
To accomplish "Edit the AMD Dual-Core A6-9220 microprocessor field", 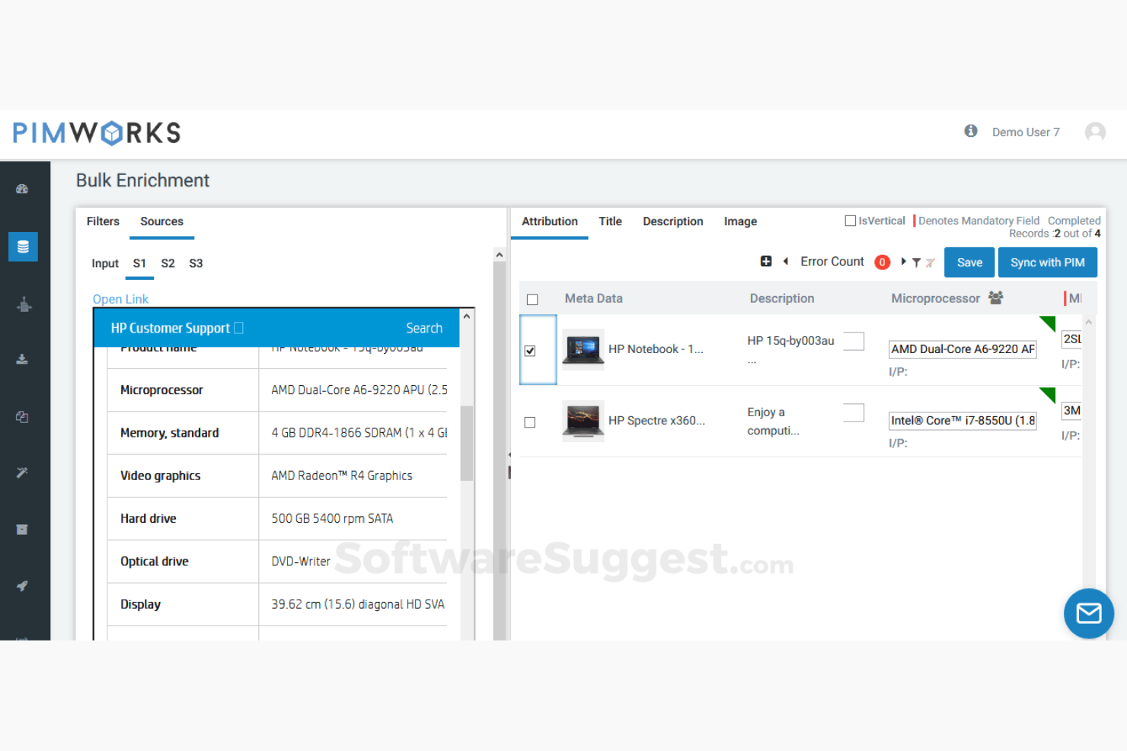I will (963, 349).
